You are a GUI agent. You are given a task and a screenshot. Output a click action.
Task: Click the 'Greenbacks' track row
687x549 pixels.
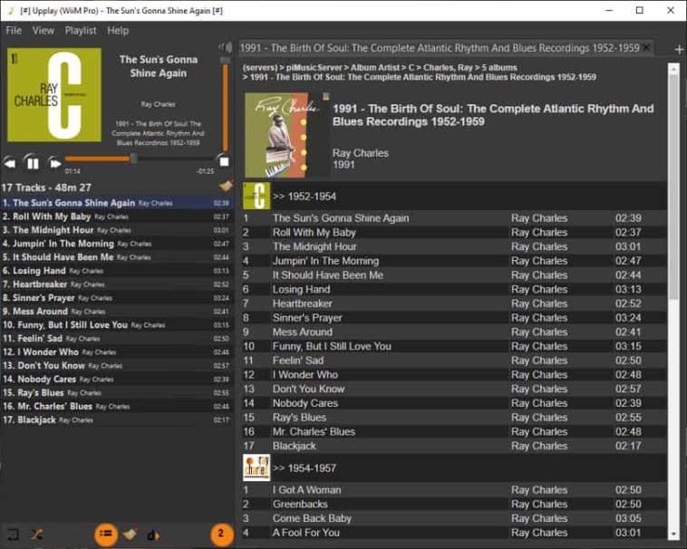click(x=454, y=504)
